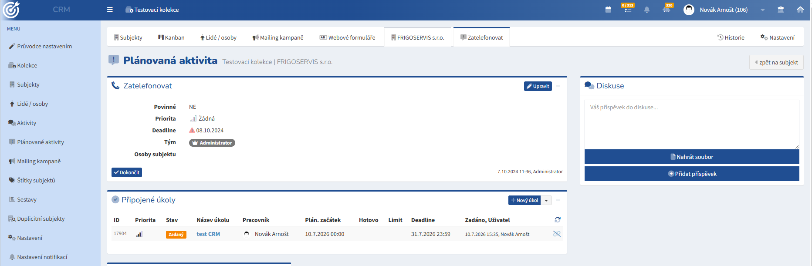Focus the discussion post text area
This screenshot has height=266, width=812.
click(x=692, y=125)
